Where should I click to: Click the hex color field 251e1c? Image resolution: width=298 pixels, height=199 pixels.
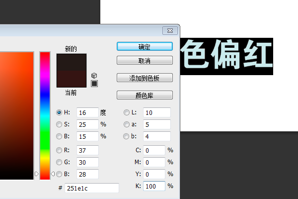point(92,188)
